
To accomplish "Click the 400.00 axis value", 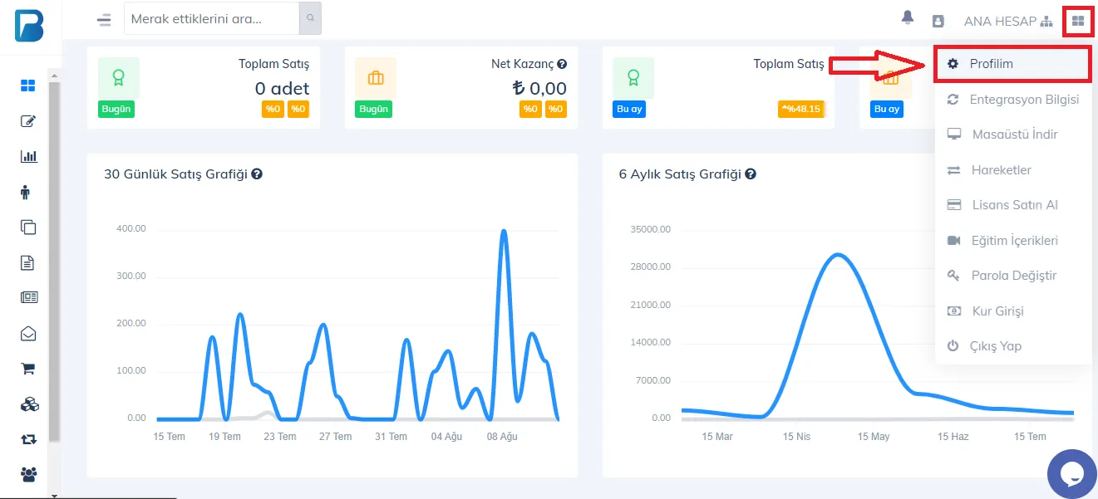I will point(131,228).
